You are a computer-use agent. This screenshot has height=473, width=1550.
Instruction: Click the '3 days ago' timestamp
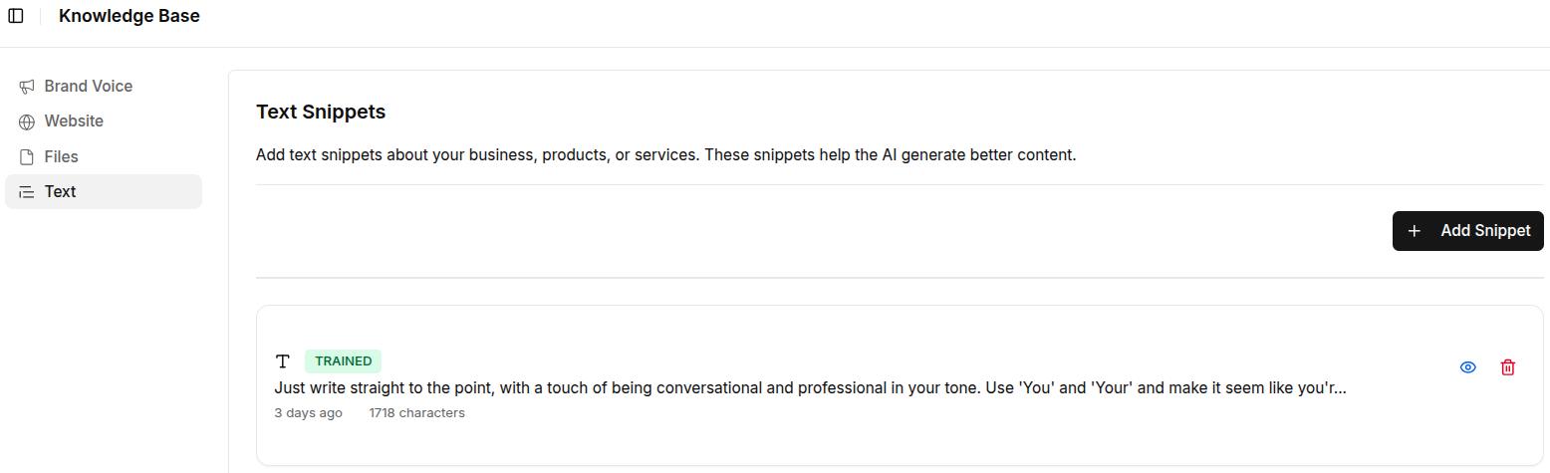(308, 413)
